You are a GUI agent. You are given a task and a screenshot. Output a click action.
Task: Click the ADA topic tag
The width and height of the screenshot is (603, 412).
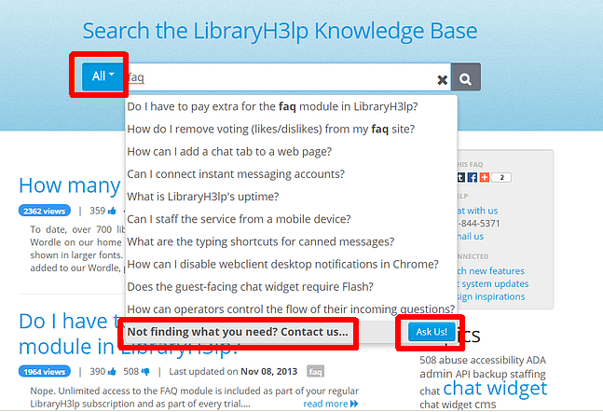click(536, 361)
